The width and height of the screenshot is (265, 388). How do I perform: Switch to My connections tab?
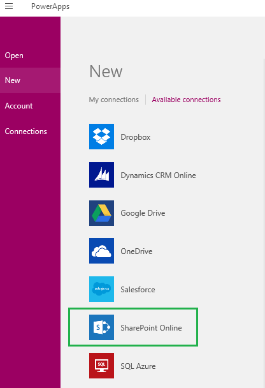tap(114, 100)
